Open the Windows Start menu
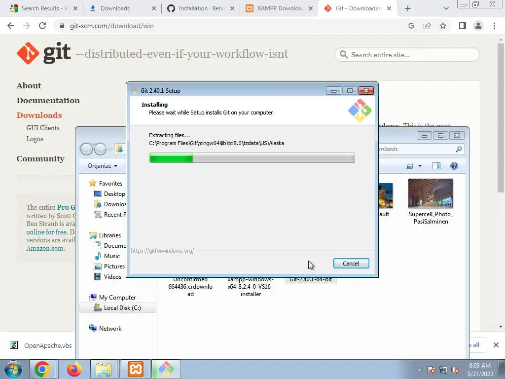The width and height of the screenshot is (505, 379). click(13, 369)
